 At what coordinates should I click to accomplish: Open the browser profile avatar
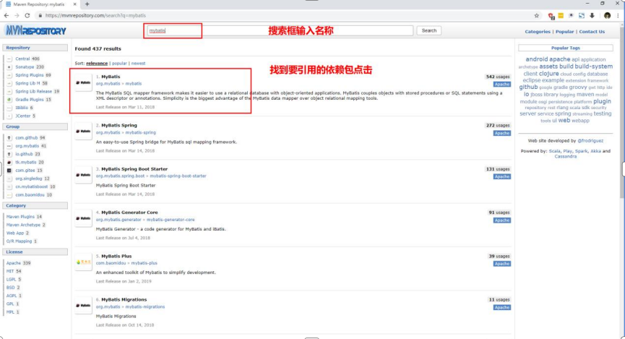pos(607,16)
